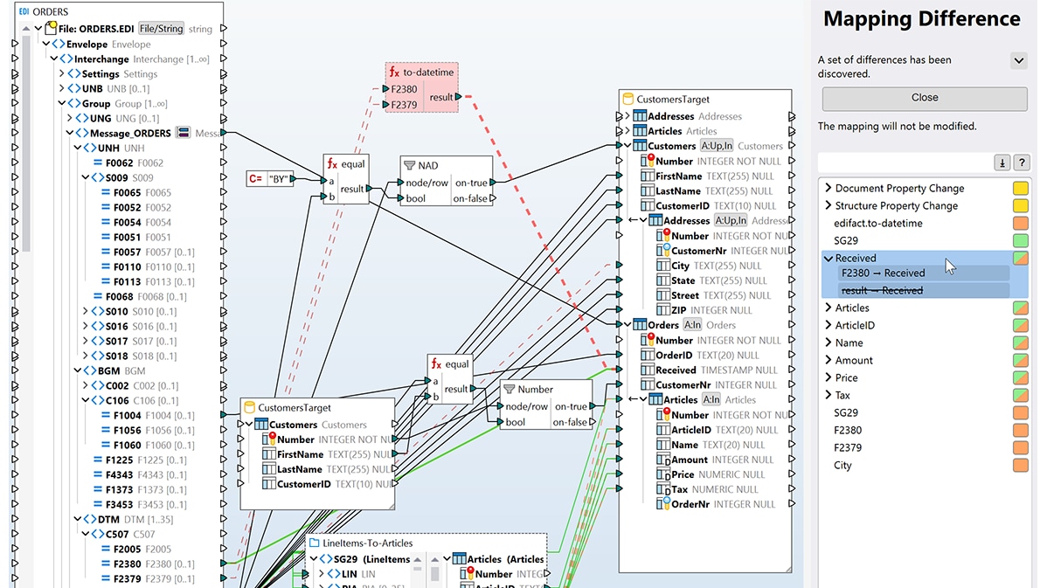
Task: Click the ORDERS EDI component icon
Action: coord(24,11)
